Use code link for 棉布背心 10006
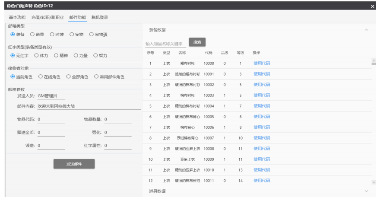390x210 pixels. 262,127
